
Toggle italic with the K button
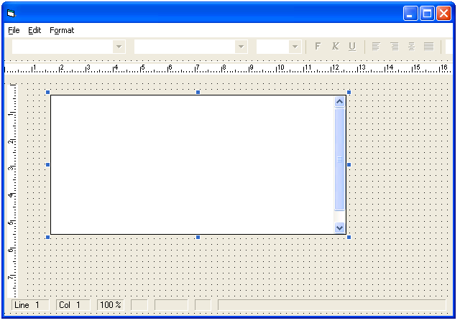pos(336,47)
